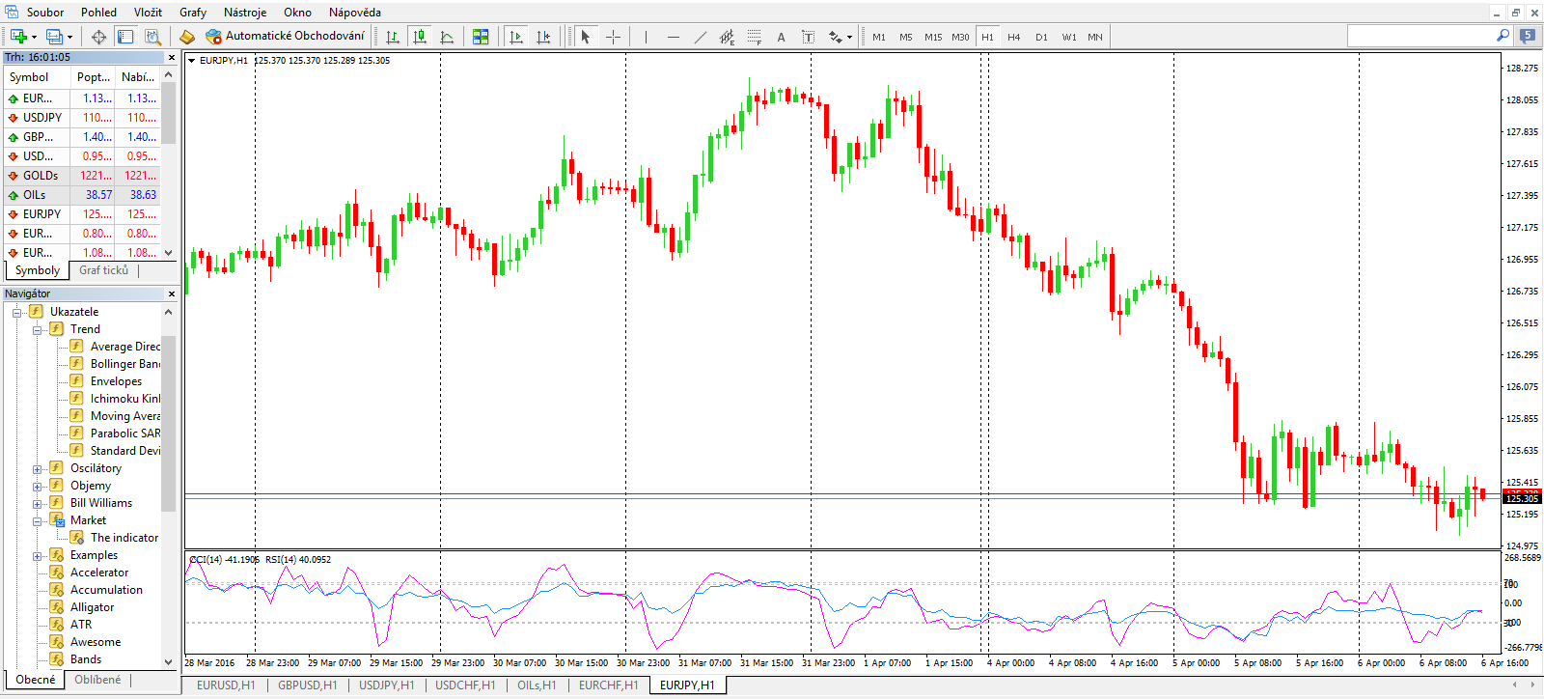Open the Nápověda menu
The height and width of the screenshot is (699, 1544).
355,13
